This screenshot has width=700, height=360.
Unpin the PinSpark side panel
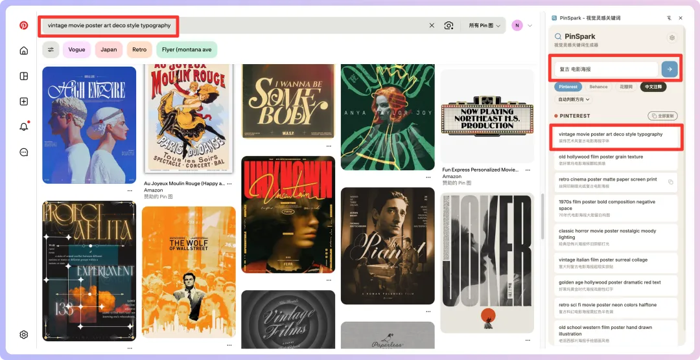[669, 18]
